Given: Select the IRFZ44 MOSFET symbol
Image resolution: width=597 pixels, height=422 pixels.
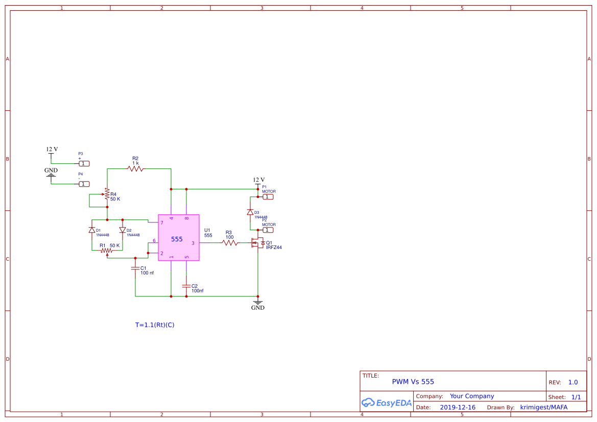Looking at the screenshot, I should (x=258, y=243).
